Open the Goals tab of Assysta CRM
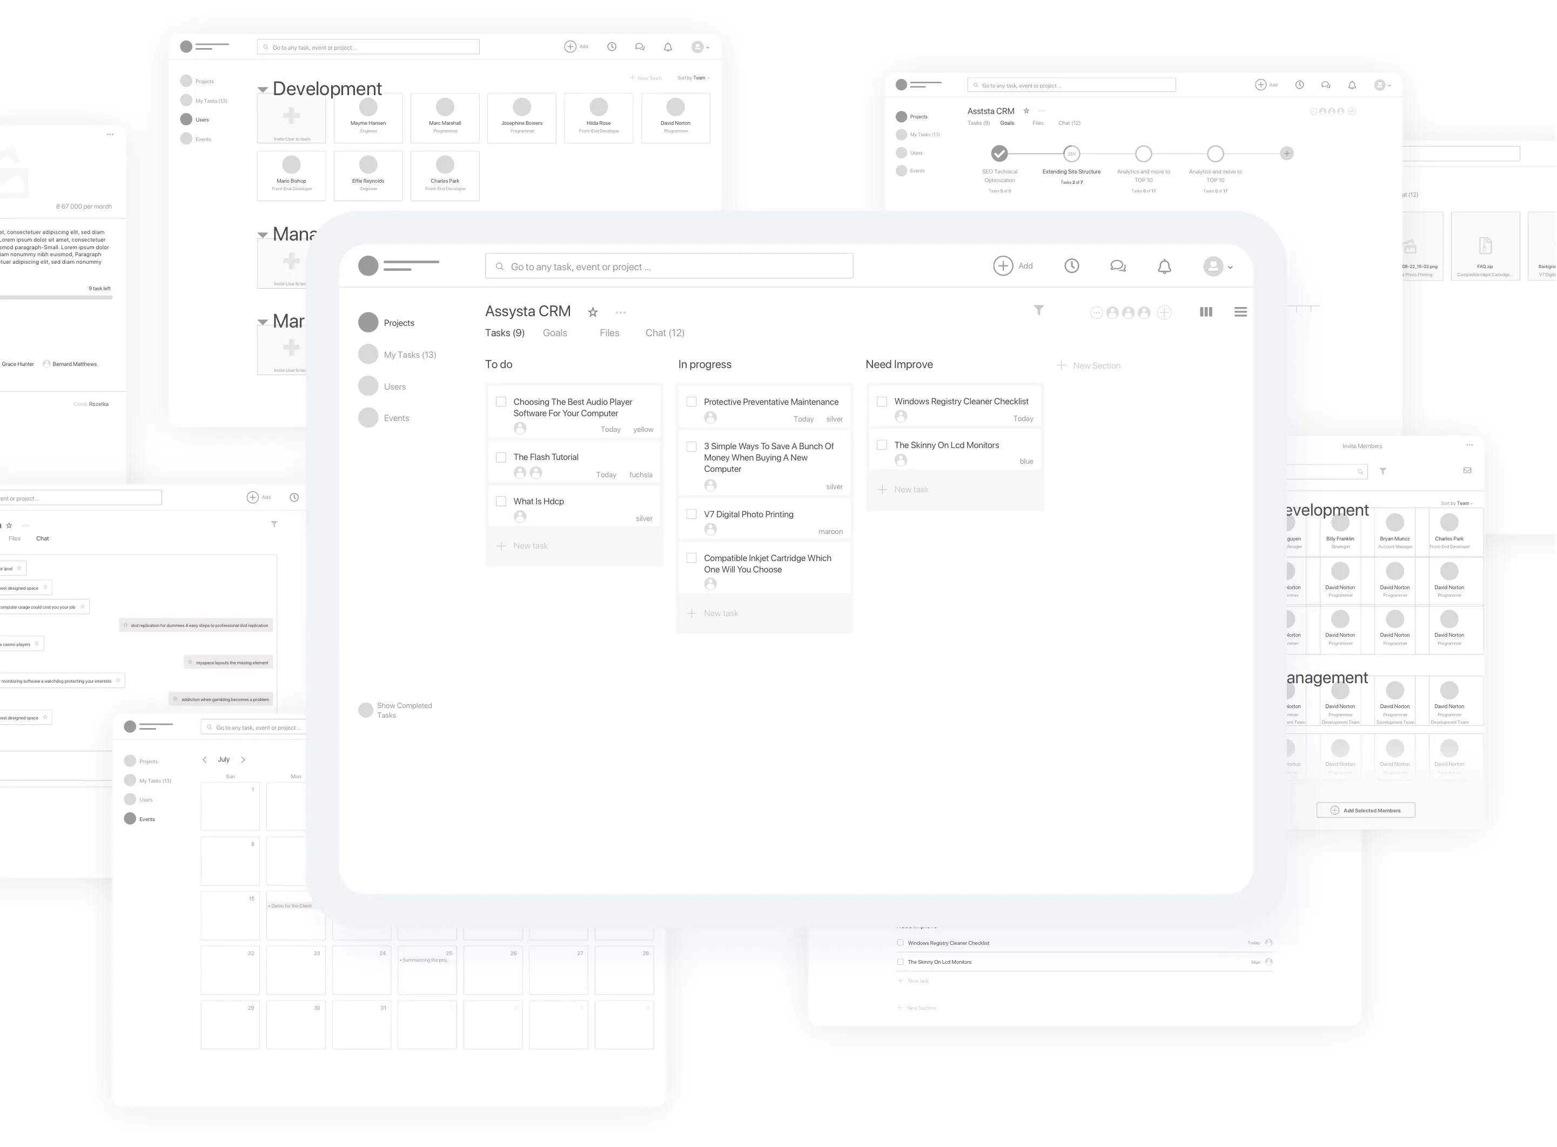1557x1147 pixels. pyautogui.click(x=554, y=334)
